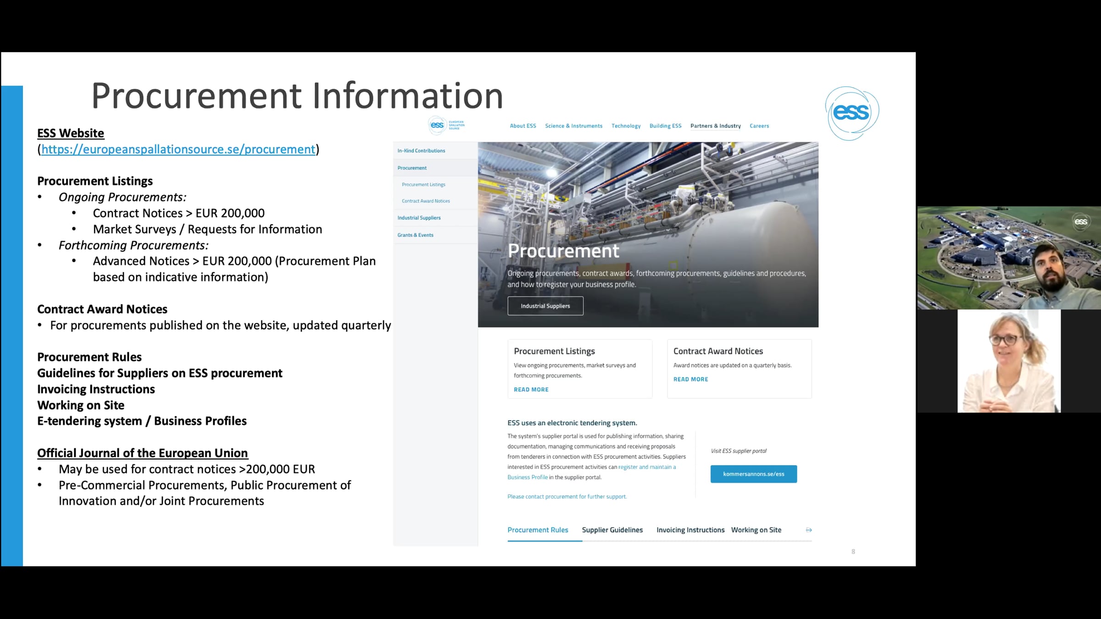Switch to the Supplier Guidelines tab

point(612,530)
